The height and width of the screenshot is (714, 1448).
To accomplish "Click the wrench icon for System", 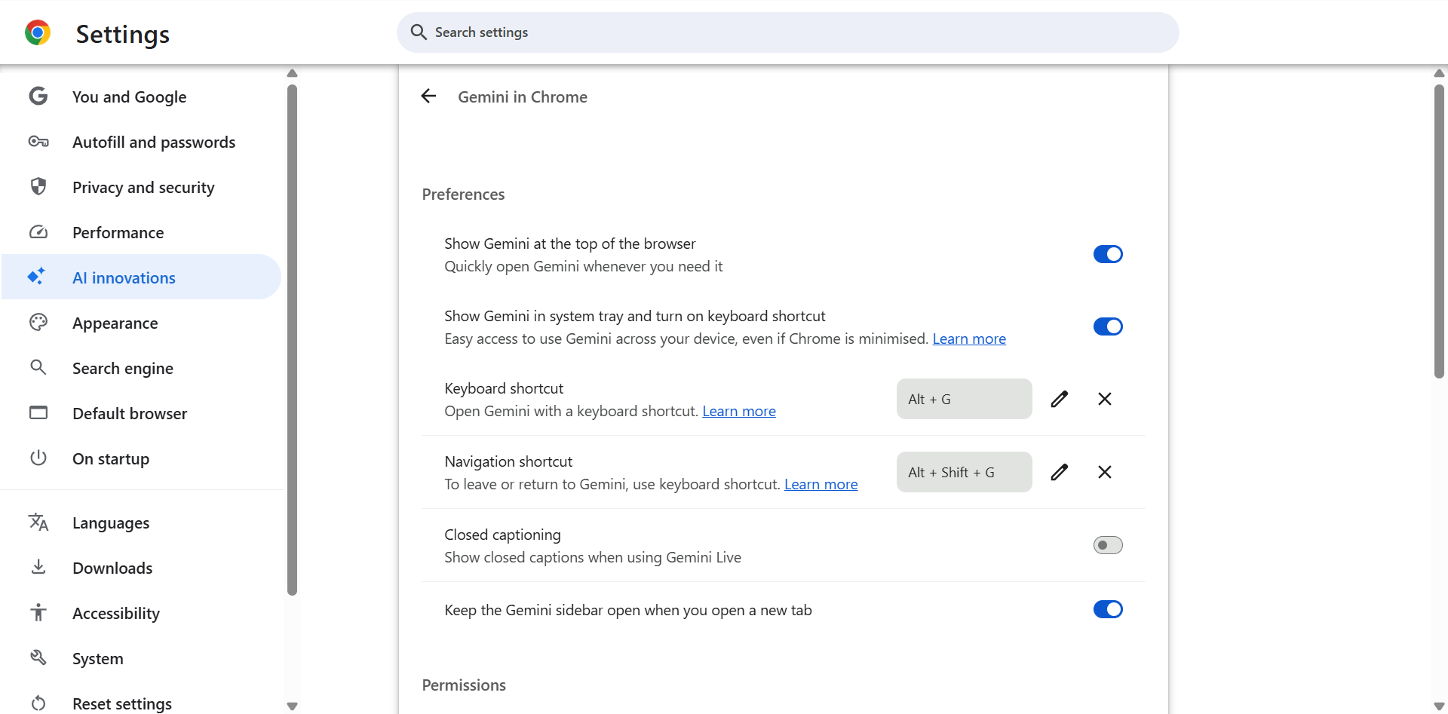I will (x=38, y=657).
